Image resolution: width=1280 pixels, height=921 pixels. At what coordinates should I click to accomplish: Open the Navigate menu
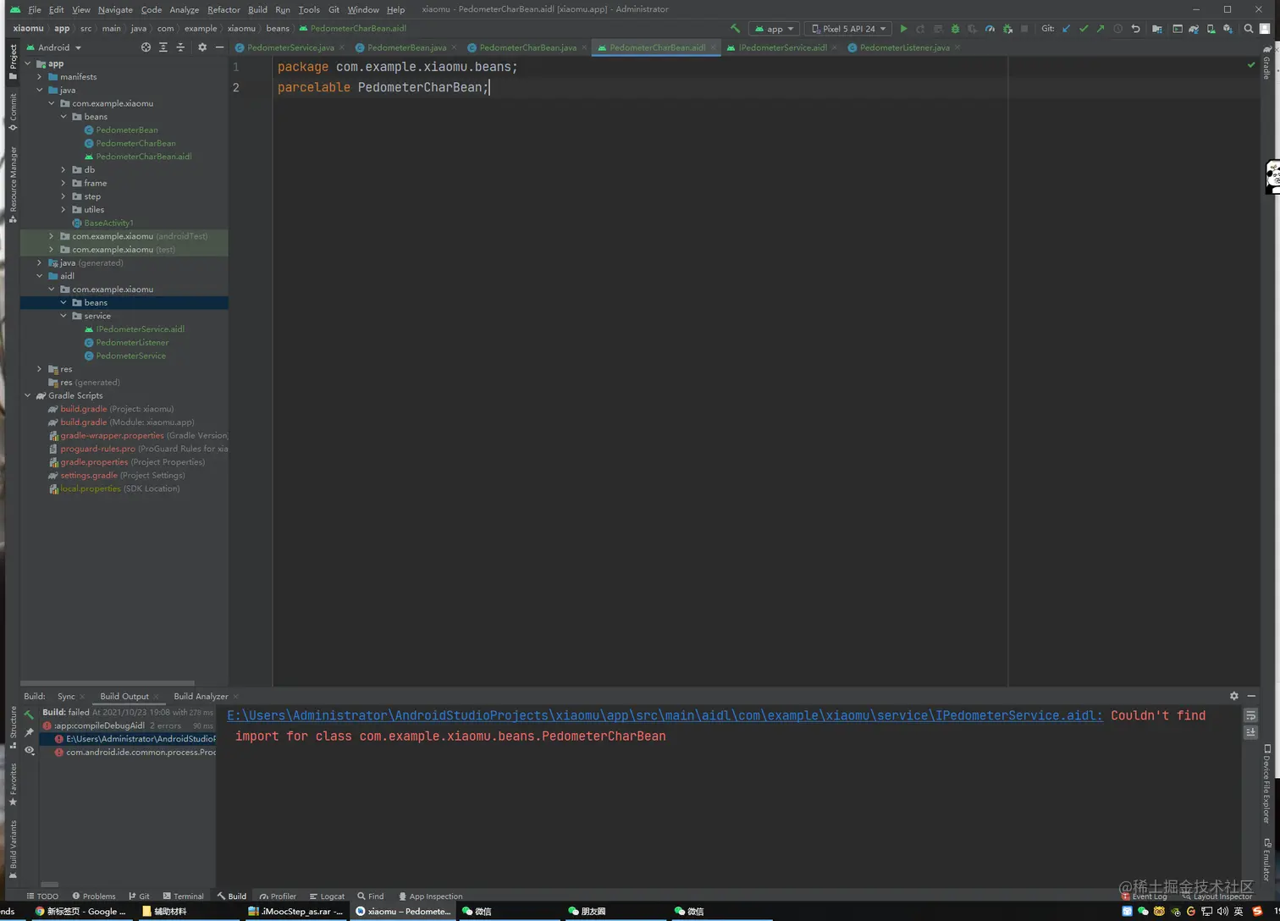[115, 9]
